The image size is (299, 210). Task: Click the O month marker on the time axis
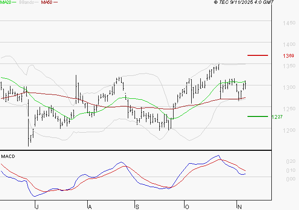click(187, 207)
